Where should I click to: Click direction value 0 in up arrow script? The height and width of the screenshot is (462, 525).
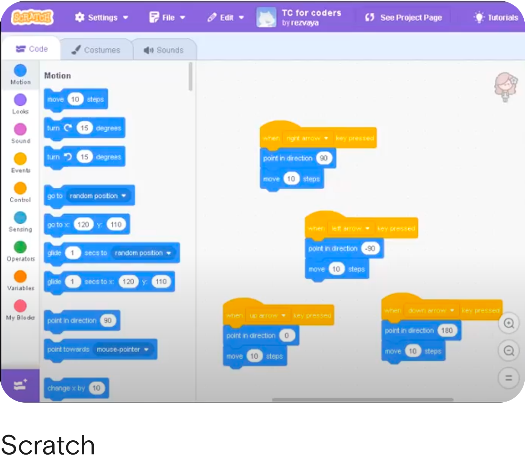(x=286, y=335)
